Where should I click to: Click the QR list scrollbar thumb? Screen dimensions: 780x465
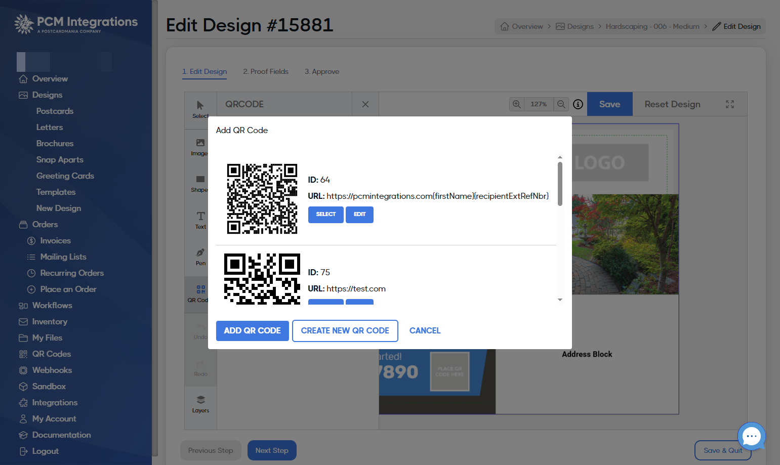pos(560,184)
